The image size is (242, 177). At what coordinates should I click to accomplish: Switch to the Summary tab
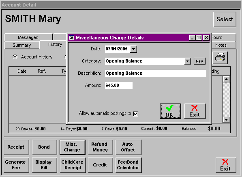click(22, 45)
